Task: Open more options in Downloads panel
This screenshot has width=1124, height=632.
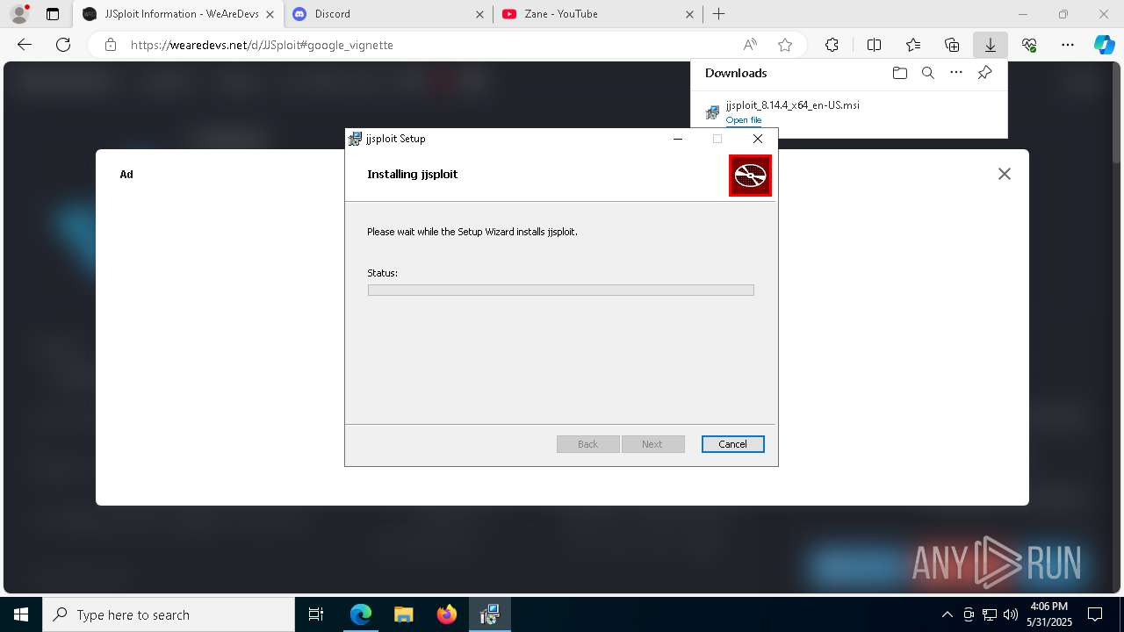Action: 956,73
